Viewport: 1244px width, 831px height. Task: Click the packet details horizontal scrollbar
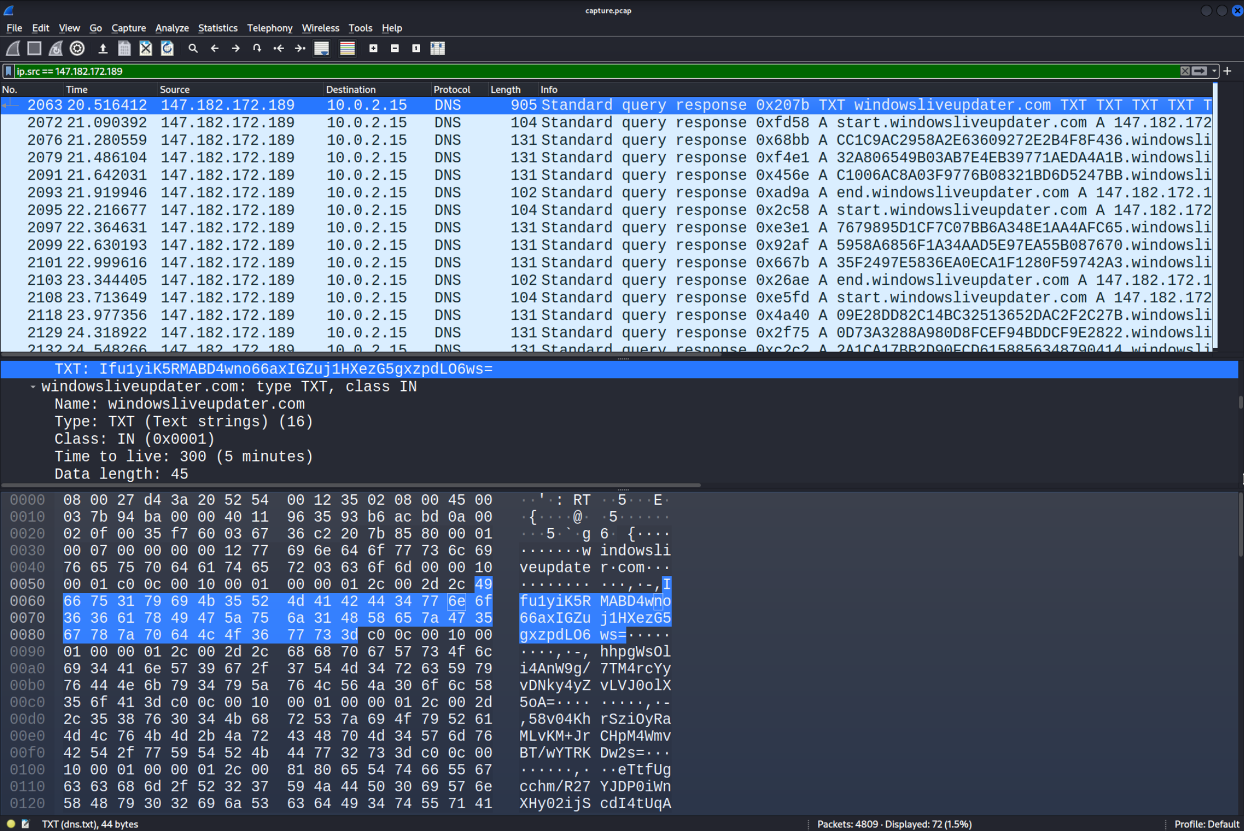(350, 485)
